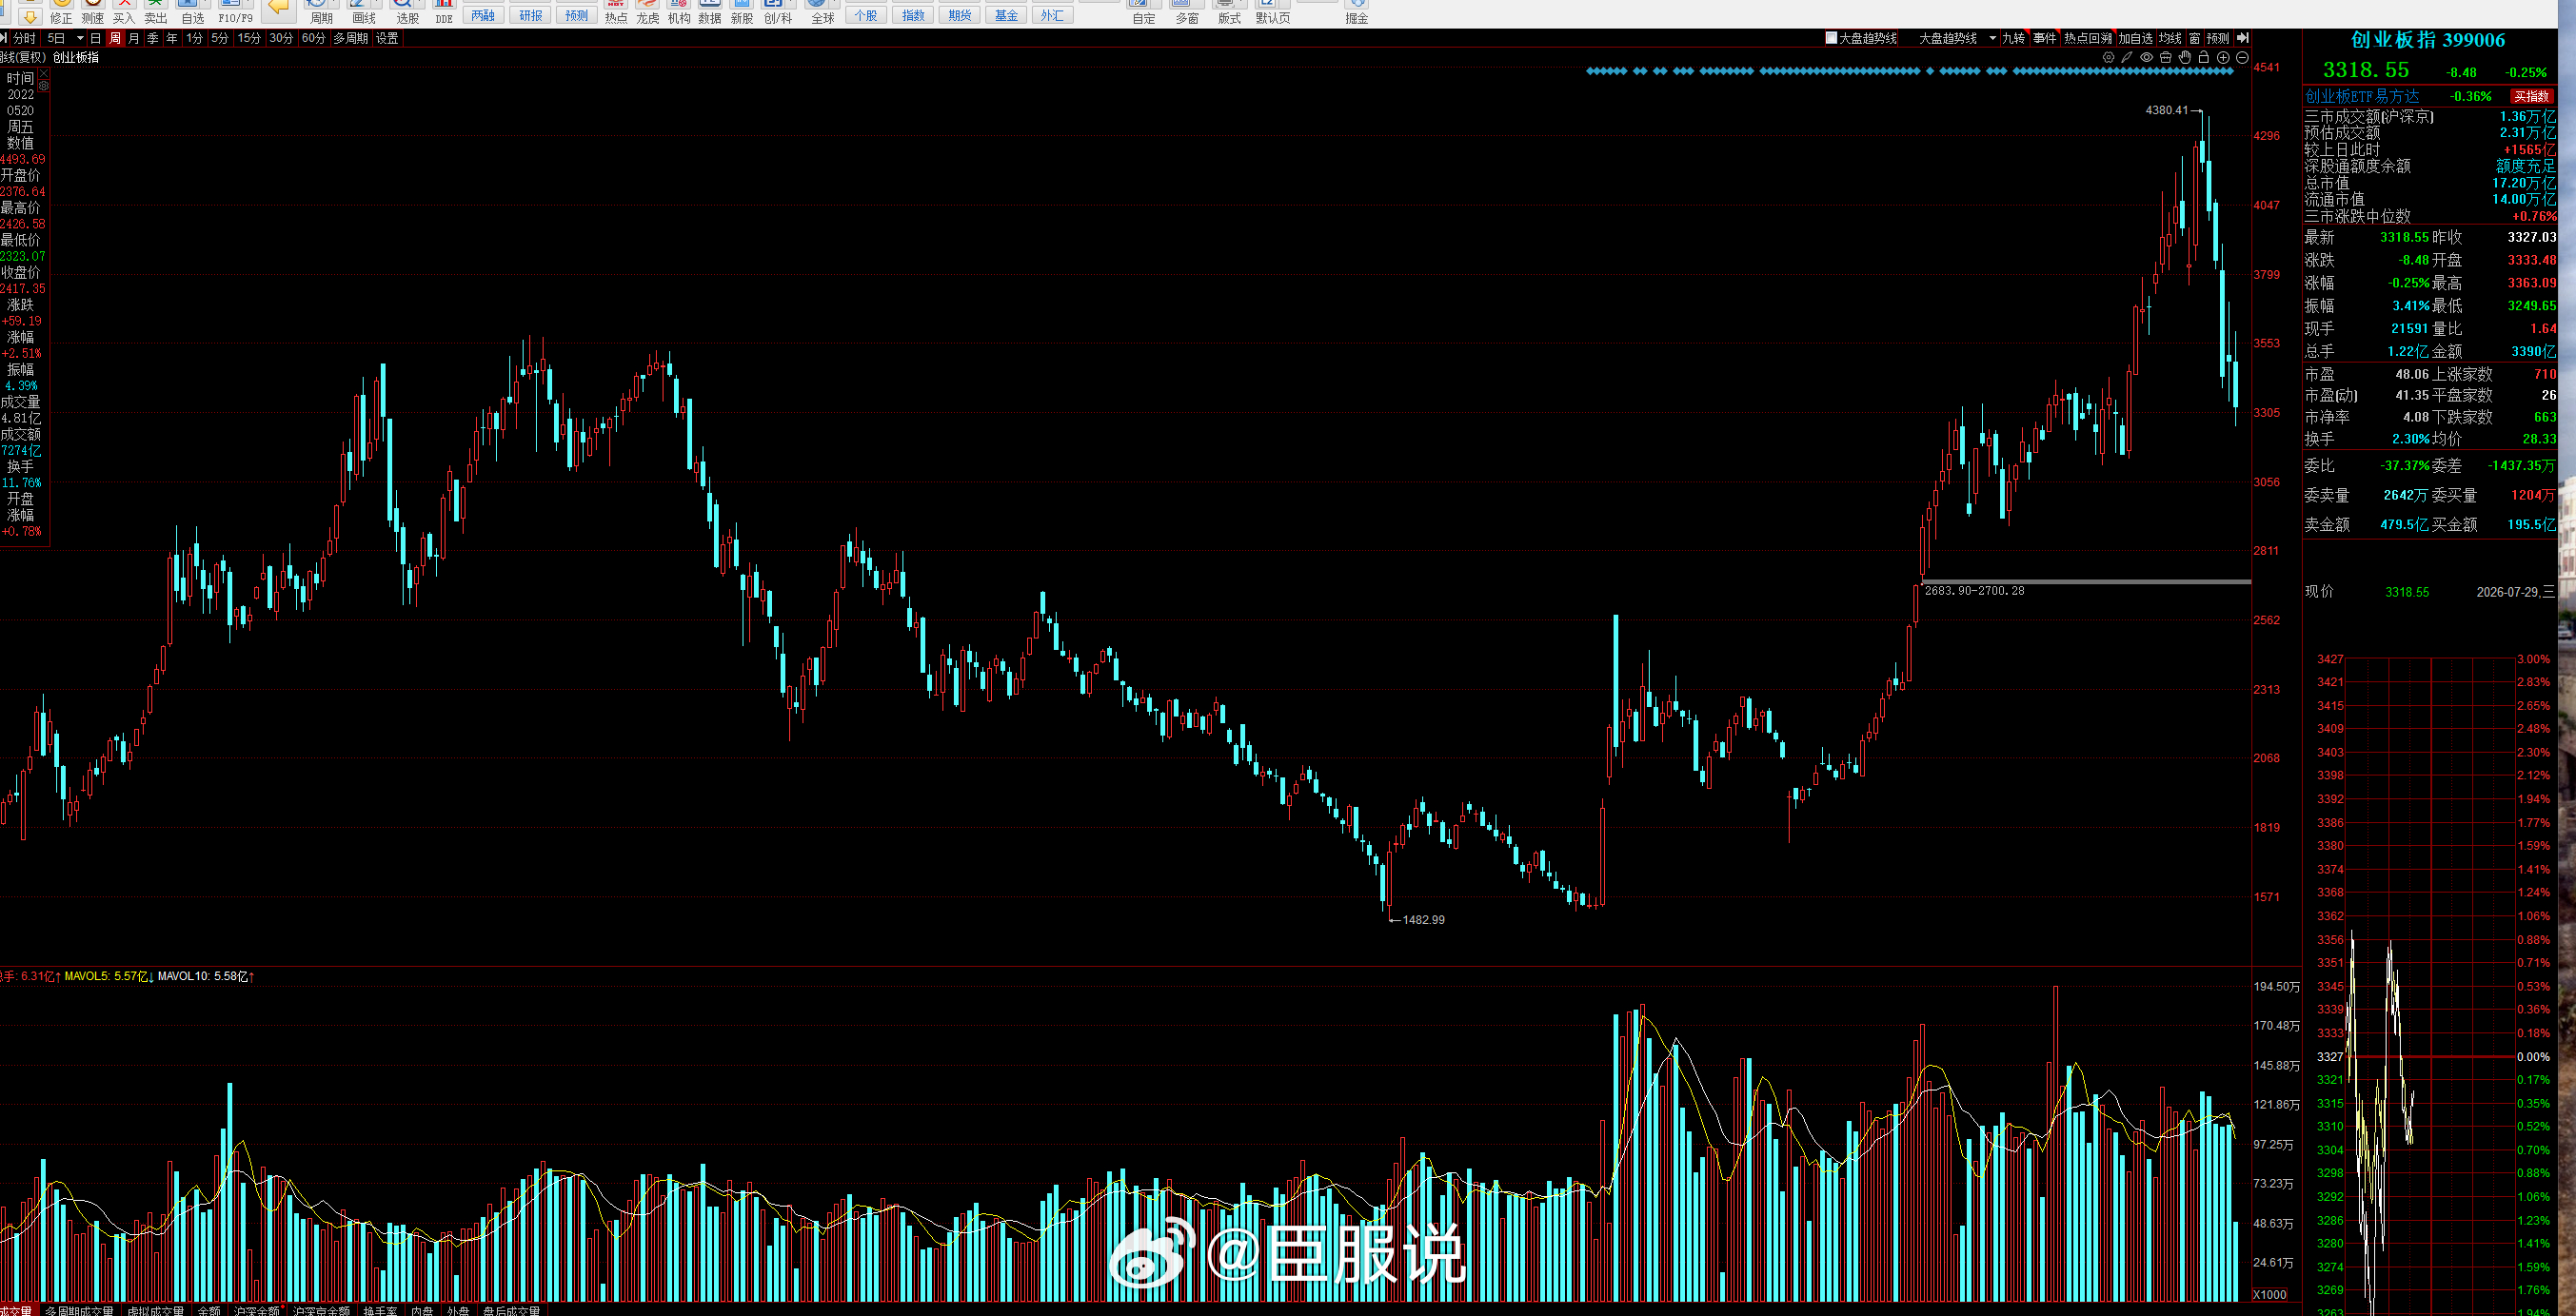Click the 买入 (buy) toolbar icon

coord(124,12)
